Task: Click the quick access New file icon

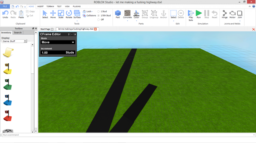Action: 13,7
